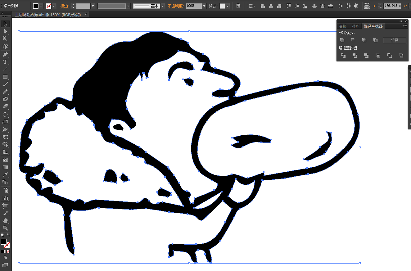Click the Recolor Artwork wheel icon
This screenshot has width=411, height=271.
pos(238,6)
